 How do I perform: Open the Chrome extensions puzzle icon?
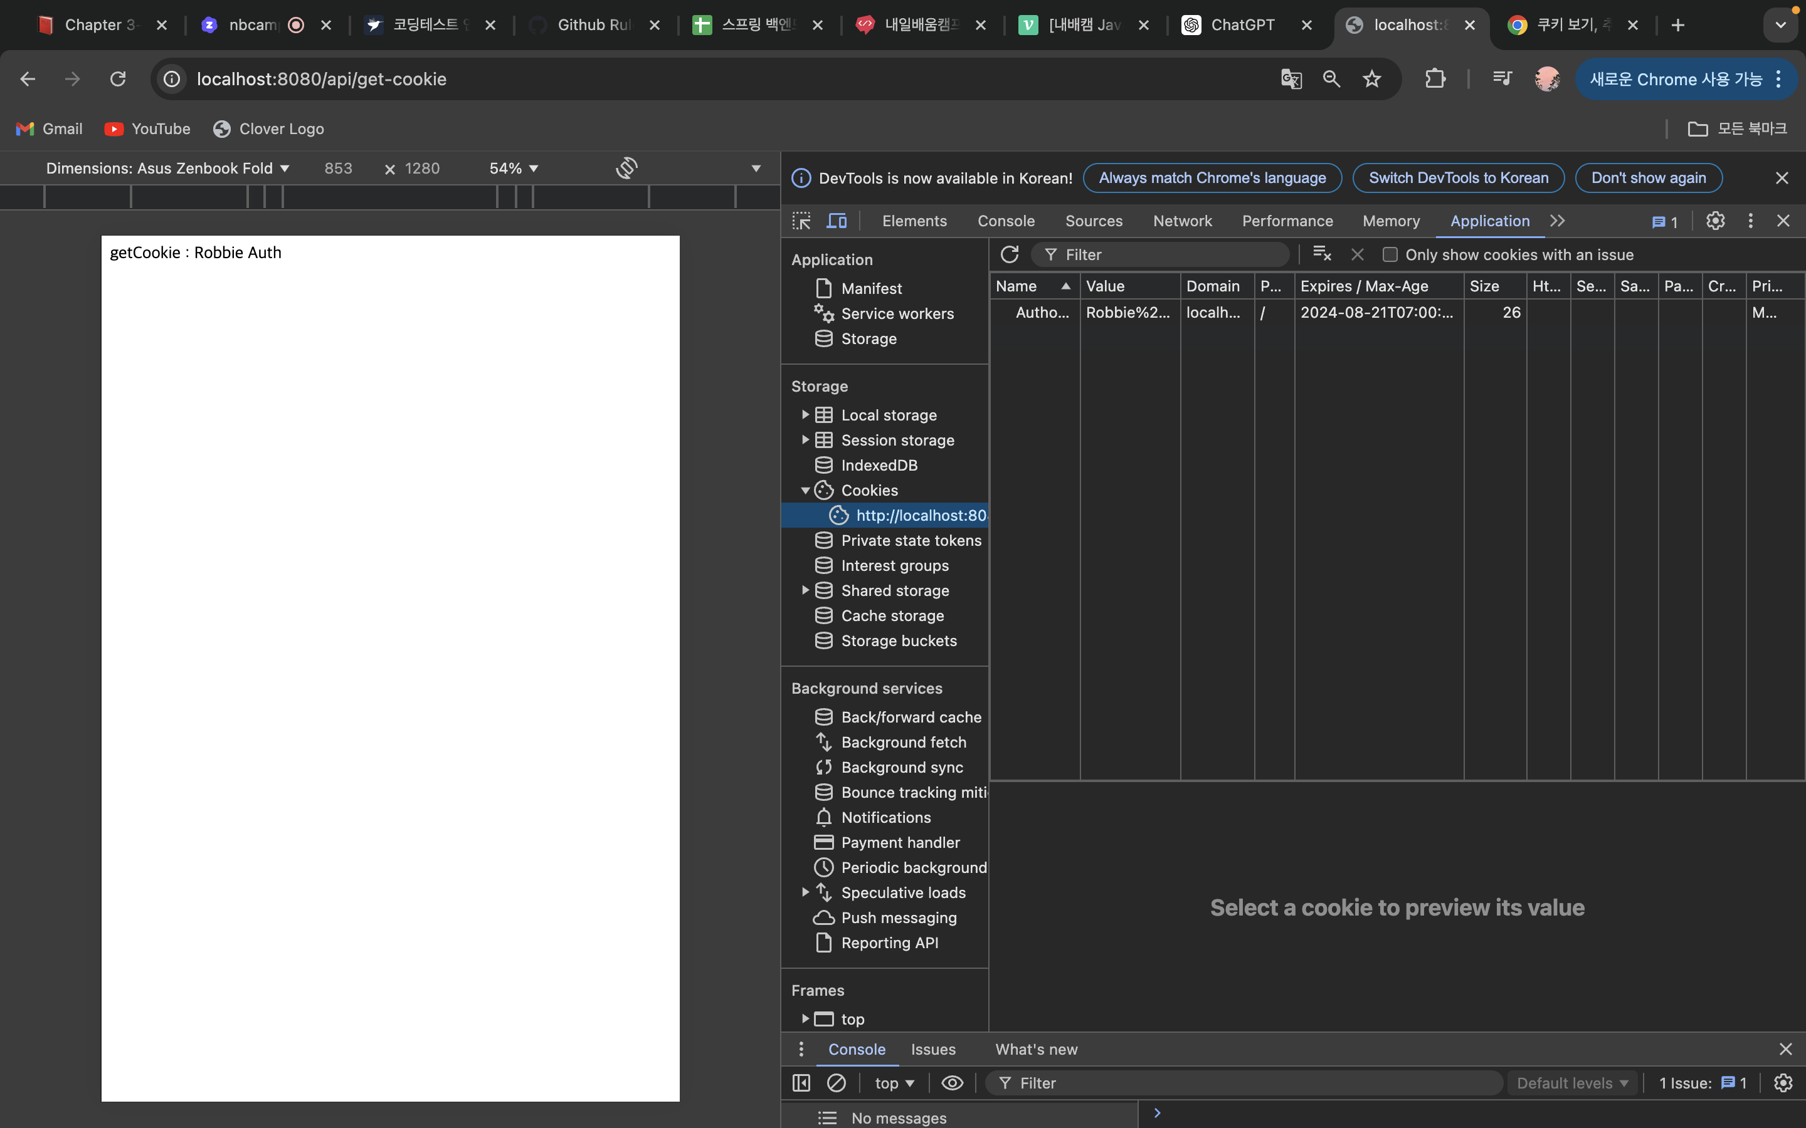click(1434, 78)
